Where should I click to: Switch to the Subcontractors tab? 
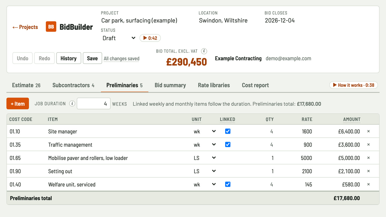click(73, 85)
